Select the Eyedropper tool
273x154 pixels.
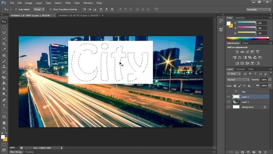(x=4, y=50)
